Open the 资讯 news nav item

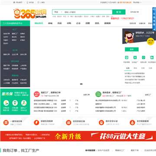point(97,23)
